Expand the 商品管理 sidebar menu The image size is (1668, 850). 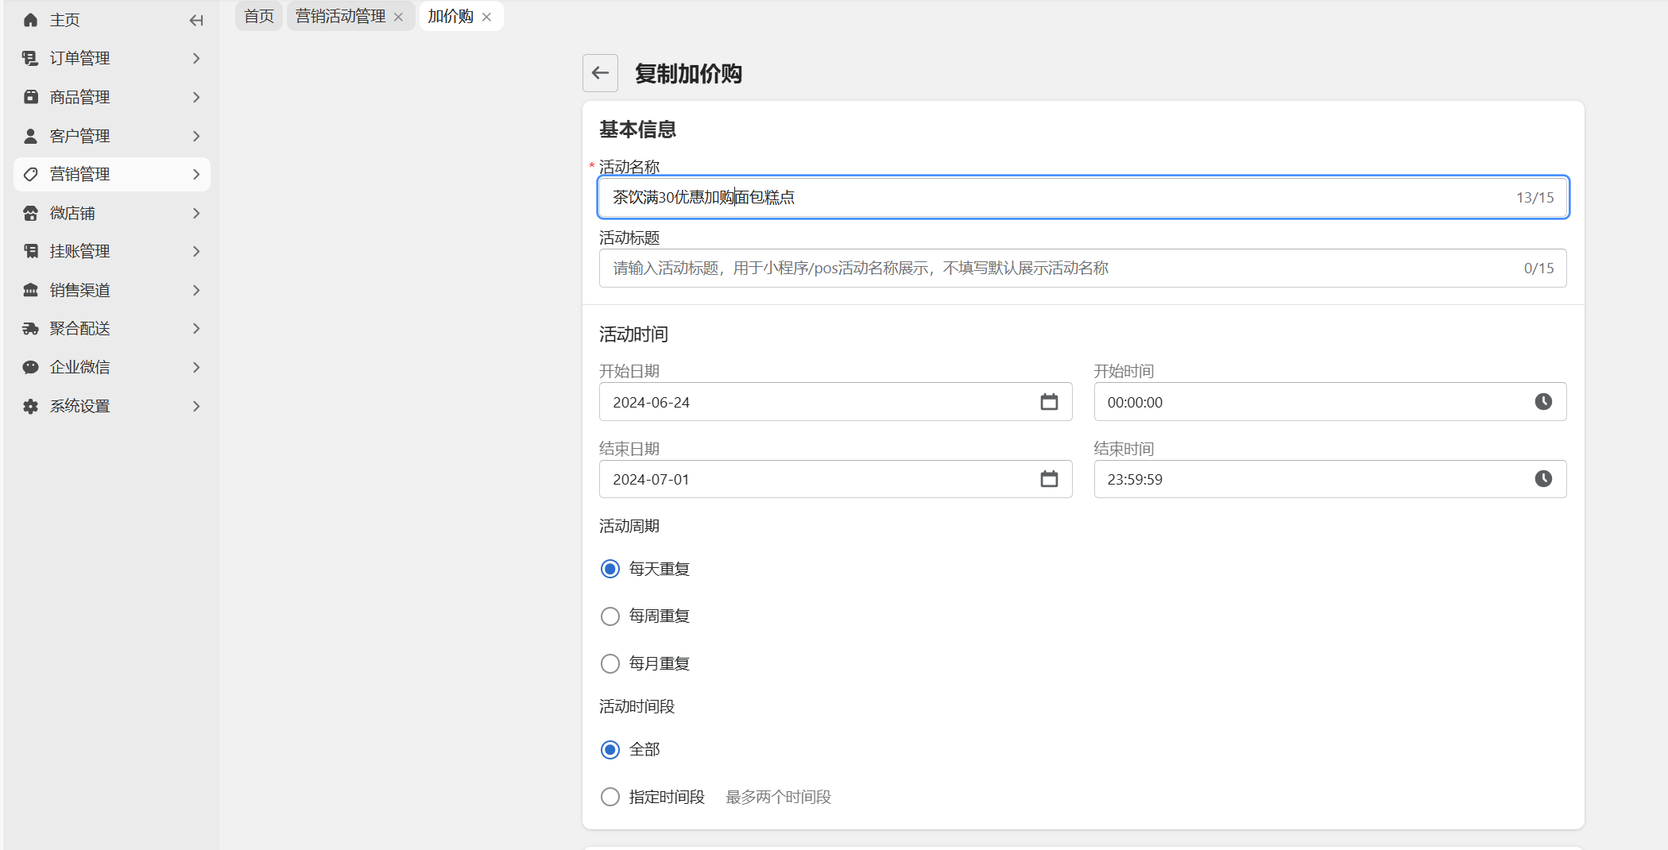111,97
